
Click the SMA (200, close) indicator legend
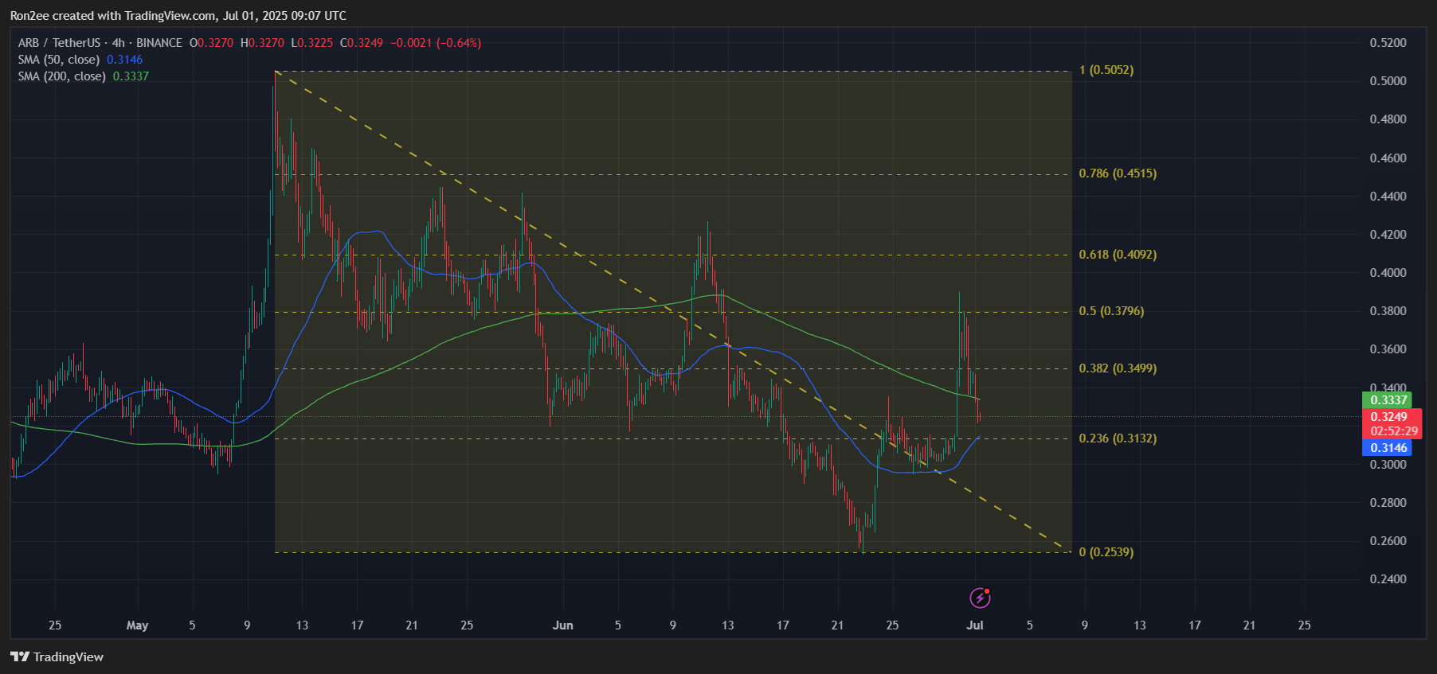tap(62, 76)
